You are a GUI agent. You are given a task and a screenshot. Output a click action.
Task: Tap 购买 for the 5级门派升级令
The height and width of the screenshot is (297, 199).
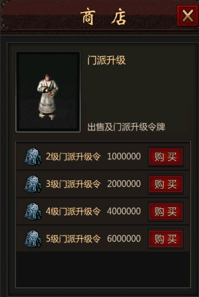coord(166,238)
